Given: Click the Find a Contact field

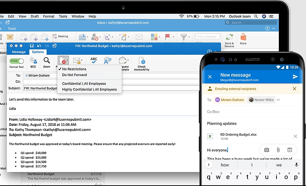Looking at the screenshot, I should [207, 36].
